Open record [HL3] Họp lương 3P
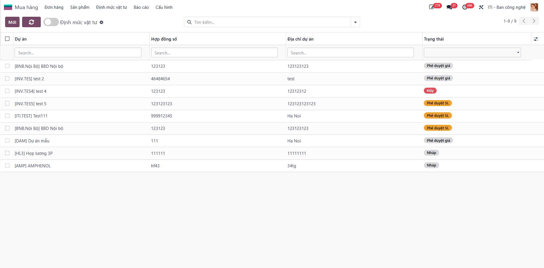This screenshot has height=268, width=544. [34, 153]
